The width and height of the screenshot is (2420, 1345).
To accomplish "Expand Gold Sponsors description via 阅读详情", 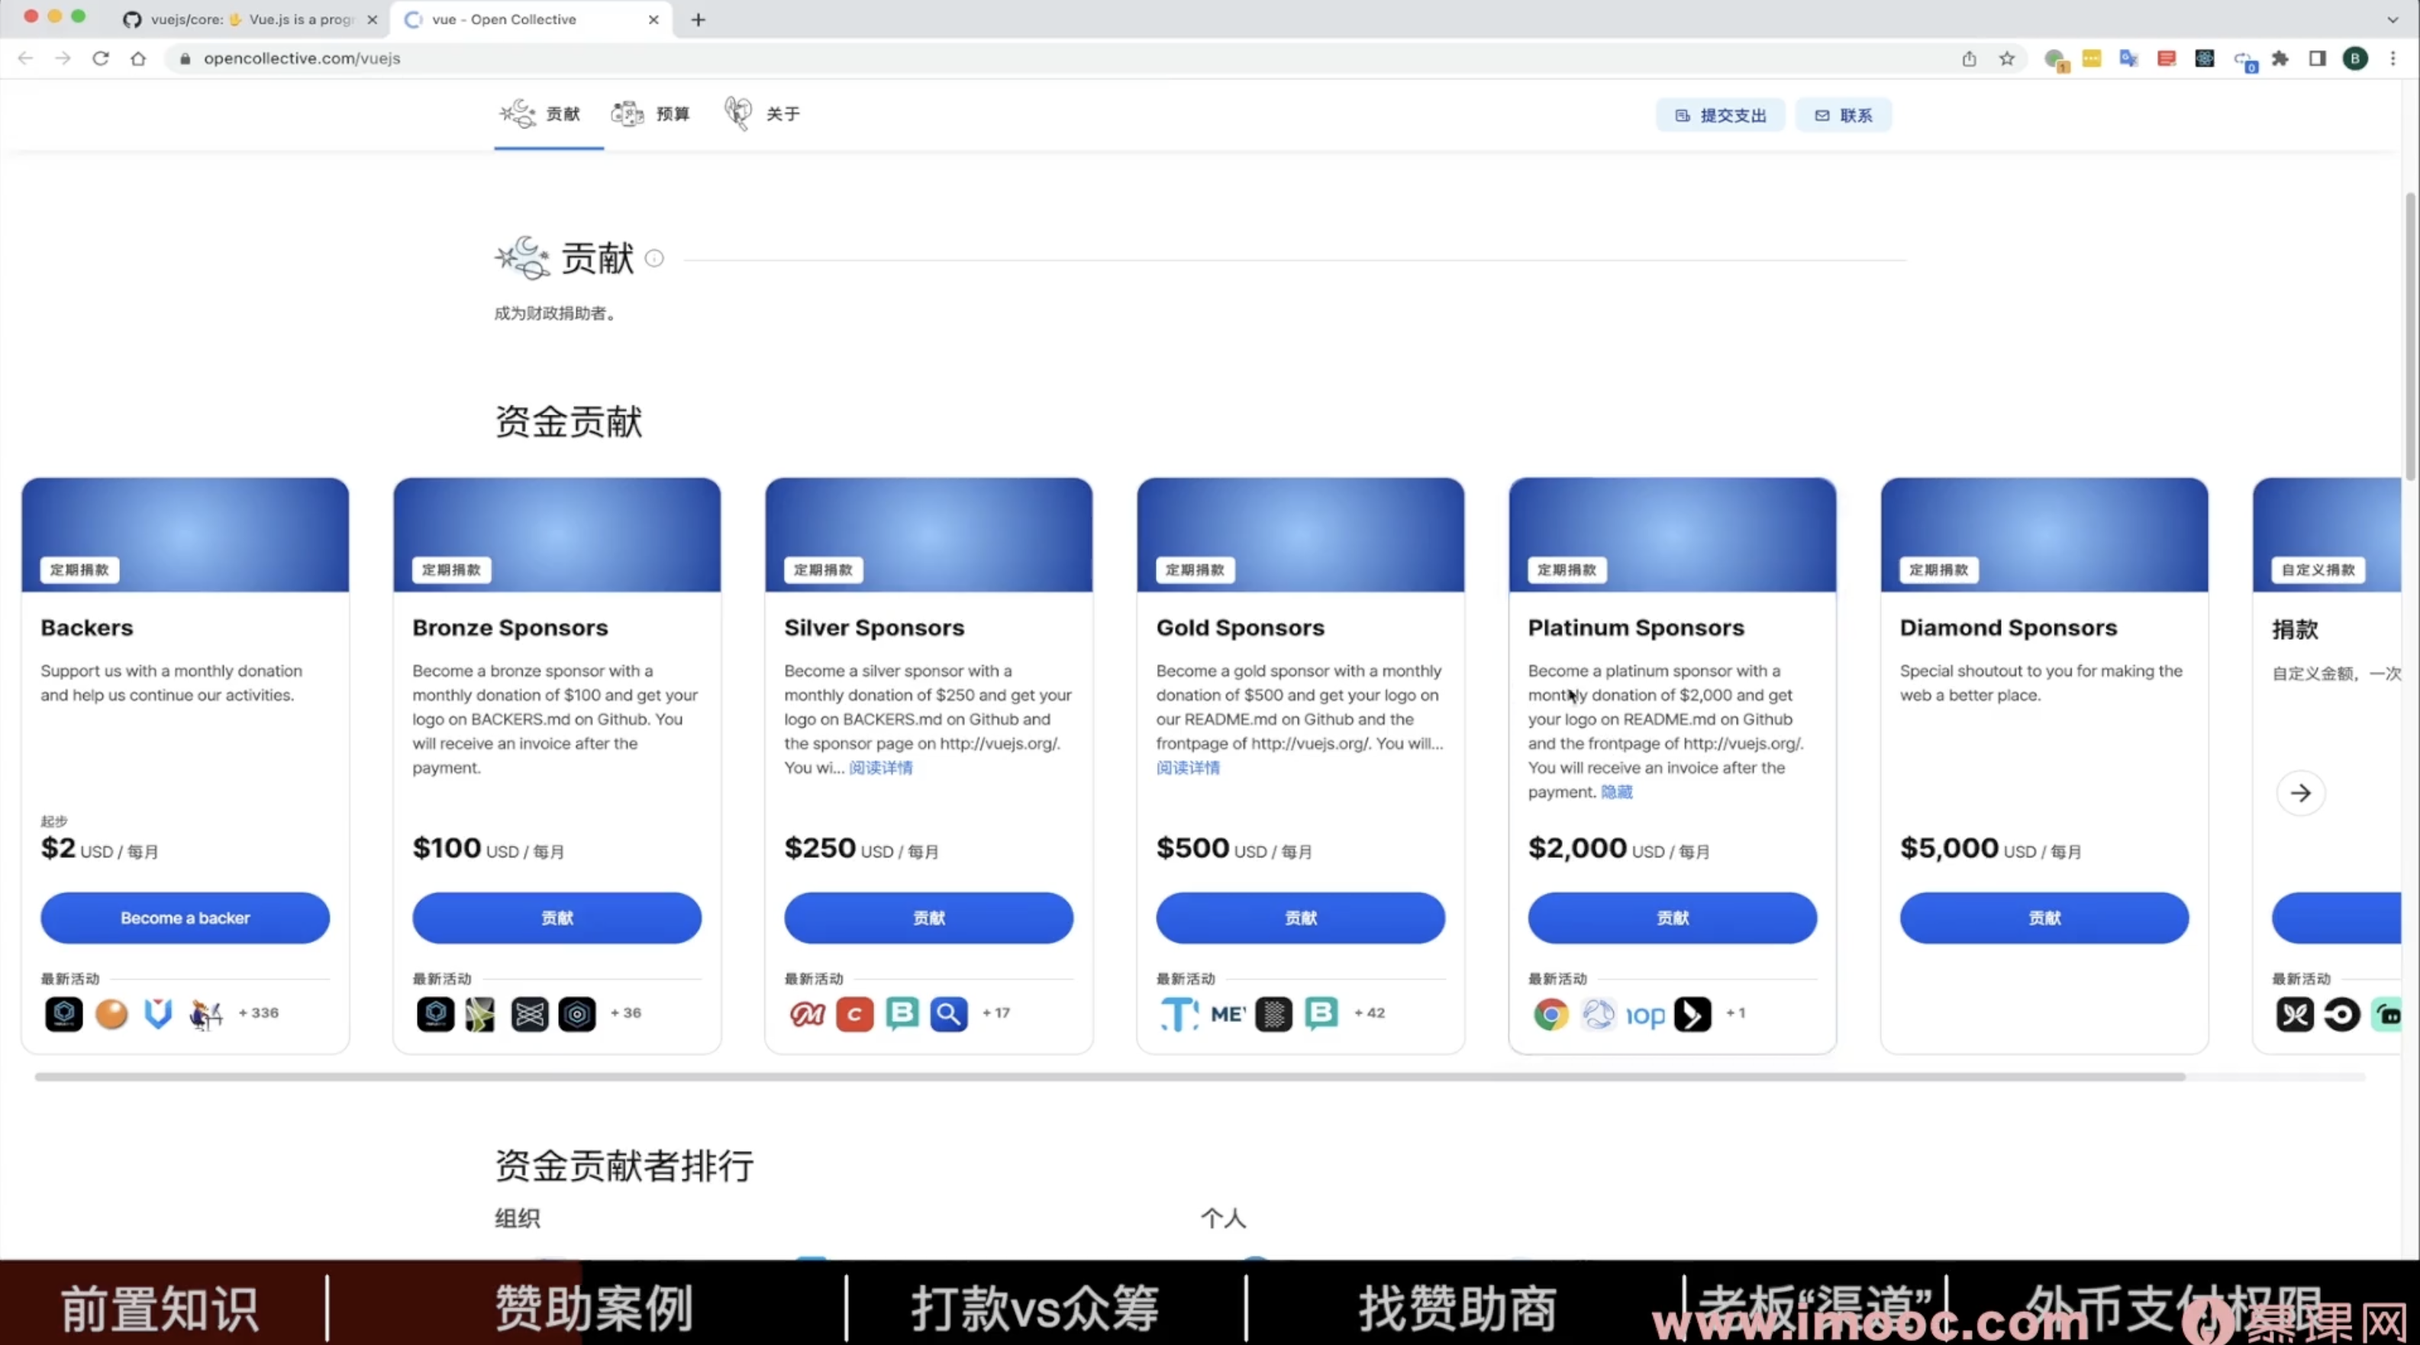I will pos(1187,767).
